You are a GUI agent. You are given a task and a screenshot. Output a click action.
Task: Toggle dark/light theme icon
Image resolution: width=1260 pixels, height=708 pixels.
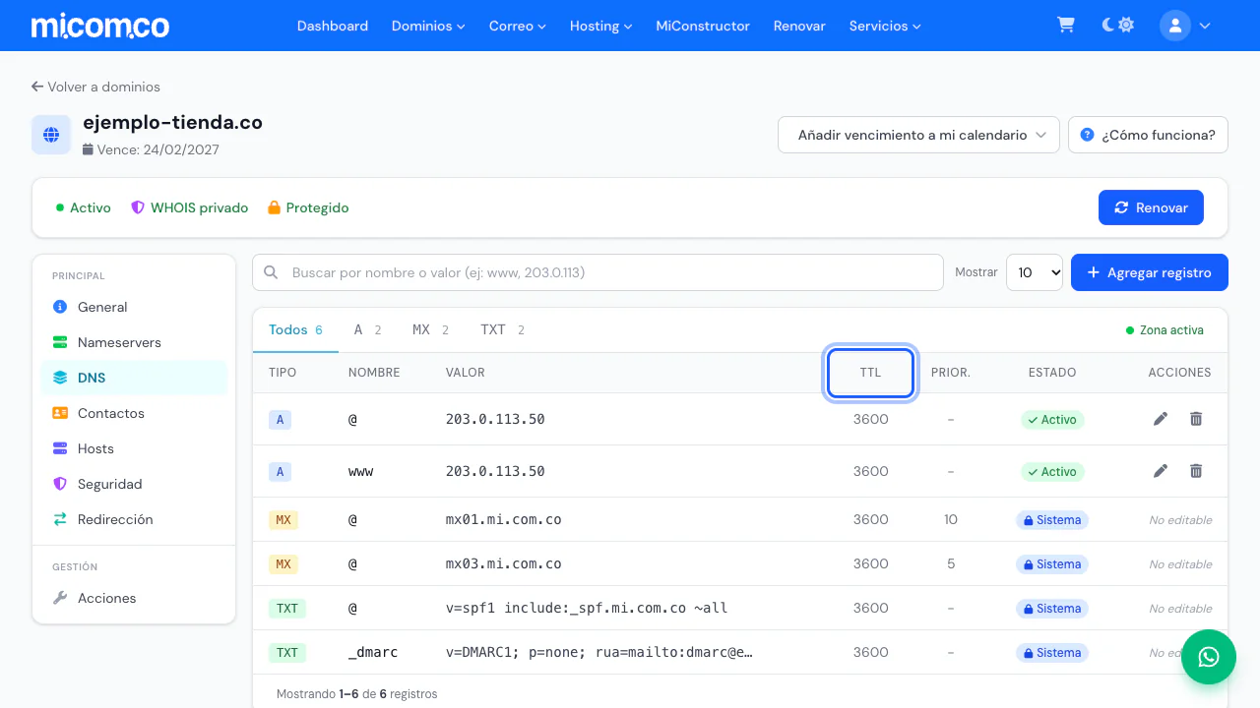pyautogui.click(x=1118, y=26)
